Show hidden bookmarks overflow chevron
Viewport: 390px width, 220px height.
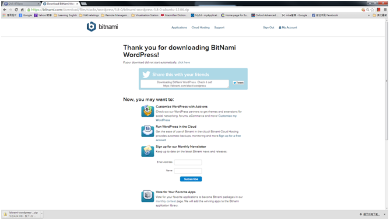[369, 15]
